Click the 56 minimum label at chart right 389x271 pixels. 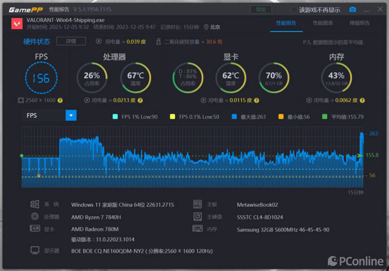(x=372, y=175)
